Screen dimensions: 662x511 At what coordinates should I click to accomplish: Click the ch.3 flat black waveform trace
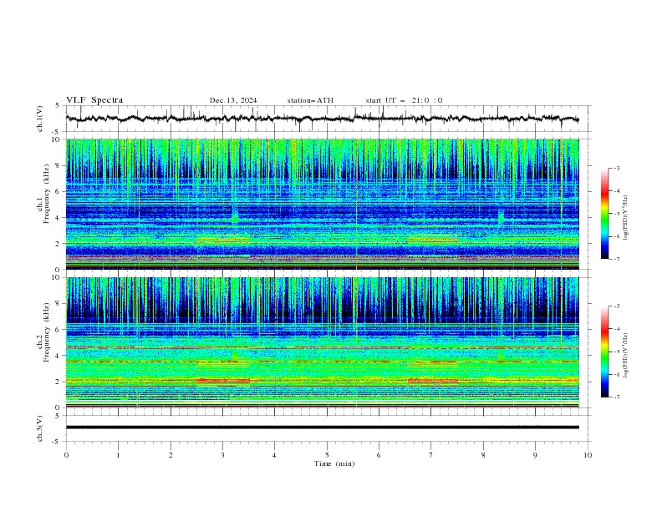[322, 428]
